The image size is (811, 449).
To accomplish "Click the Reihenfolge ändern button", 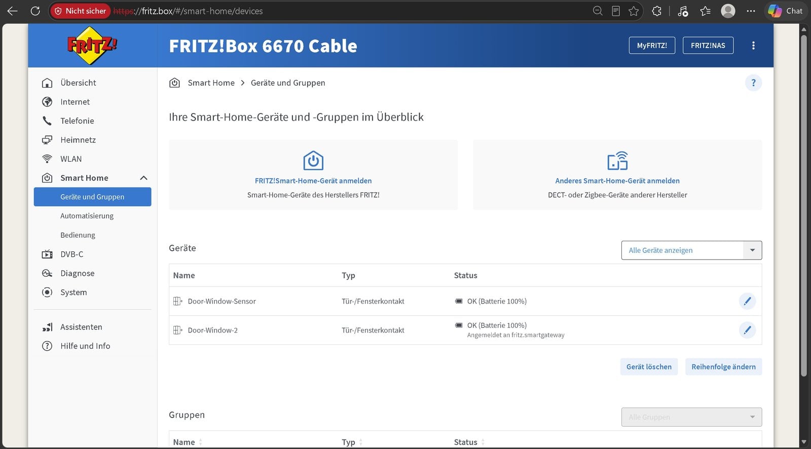I will pyautogui.click(x=723, y=367).
